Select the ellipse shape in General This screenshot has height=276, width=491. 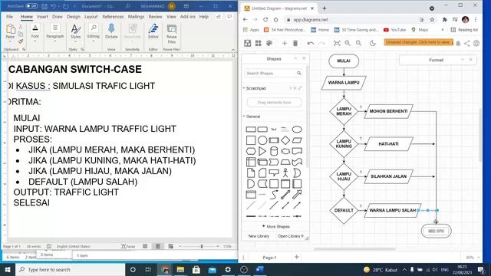[297, 130]
